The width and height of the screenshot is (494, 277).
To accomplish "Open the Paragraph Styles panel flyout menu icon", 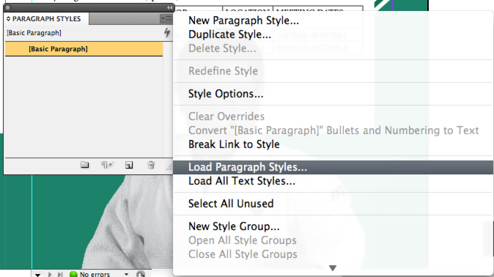I will [x=166, y=19].
